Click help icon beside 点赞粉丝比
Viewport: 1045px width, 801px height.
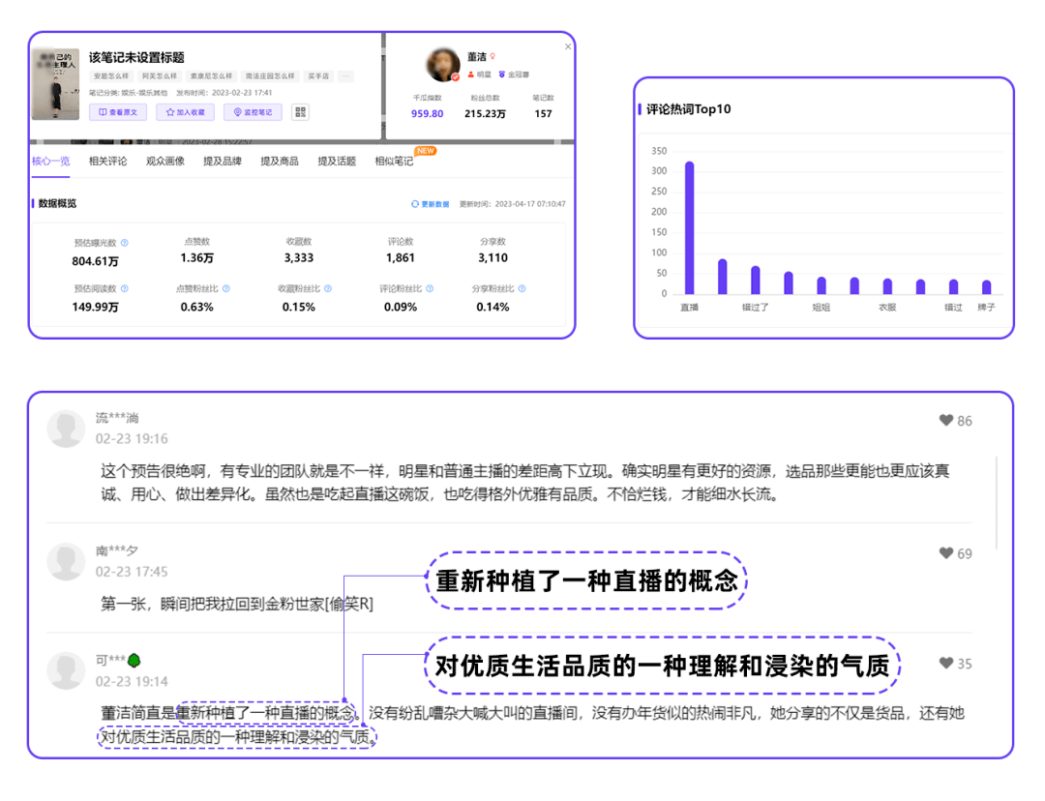225,288
